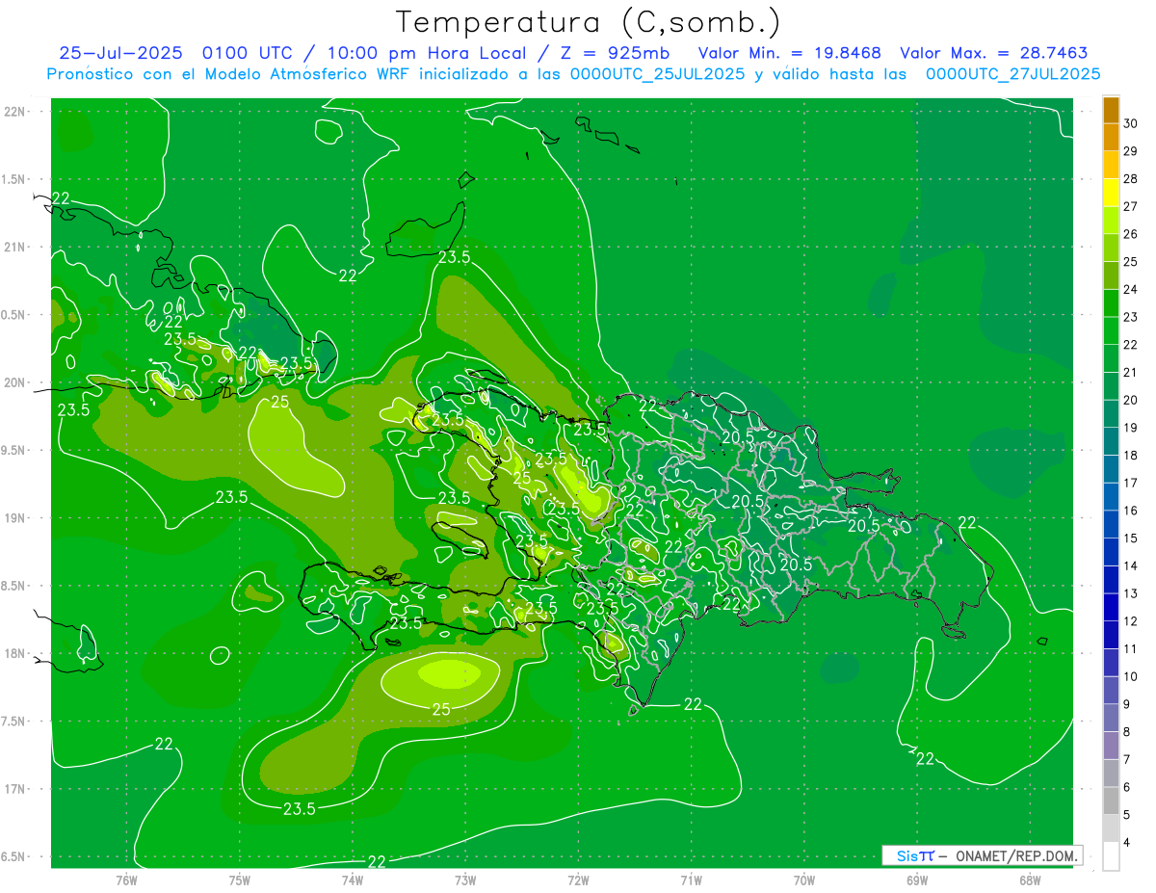Click the '21N' latitude axis label
This screenshot has width=1156, height=893.
14,248
